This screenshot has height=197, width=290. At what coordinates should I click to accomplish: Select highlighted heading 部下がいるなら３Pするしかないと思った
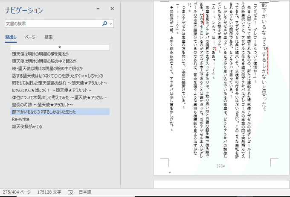point(60,112)
